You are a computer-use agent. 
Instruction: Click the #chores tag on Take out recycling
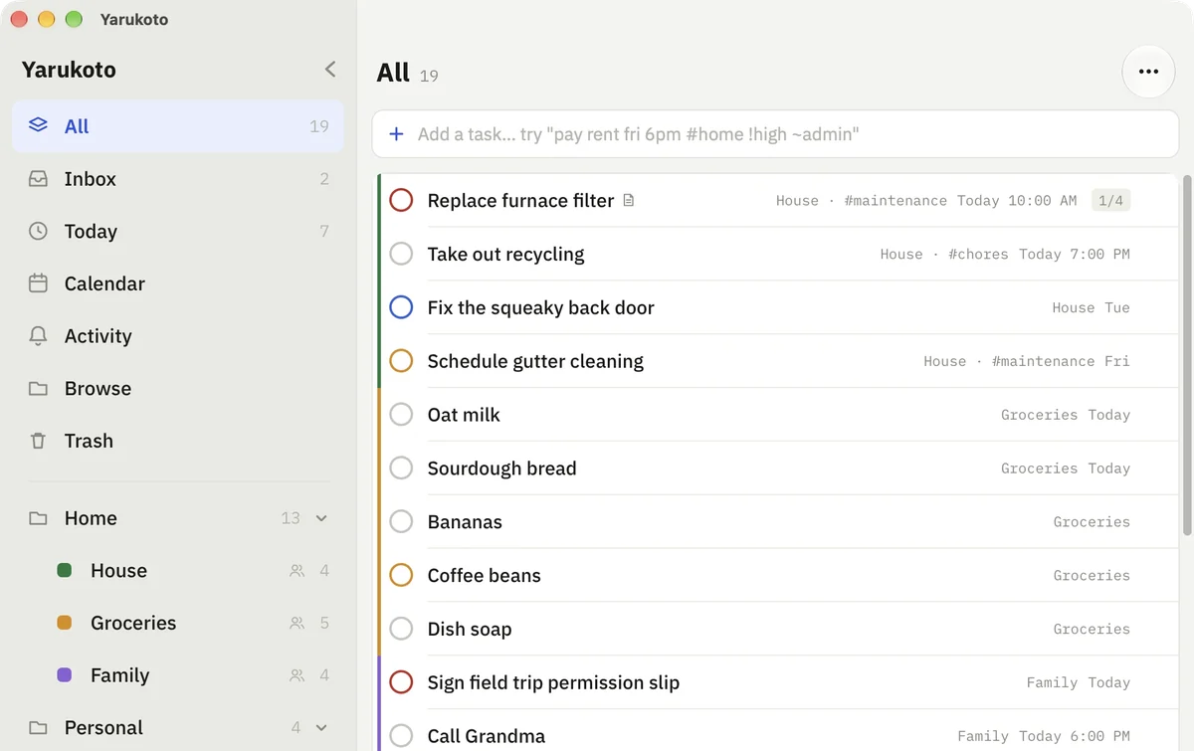point(978,255)
